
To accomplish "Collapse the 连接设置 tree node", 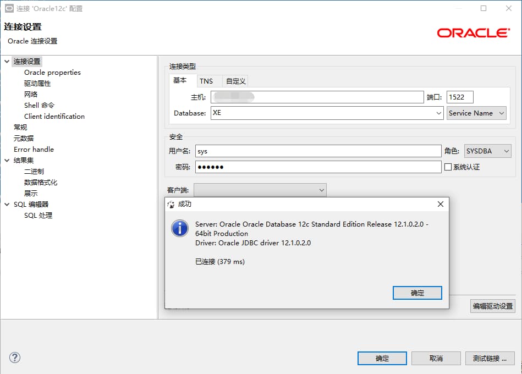I will (x=7, y=62).
